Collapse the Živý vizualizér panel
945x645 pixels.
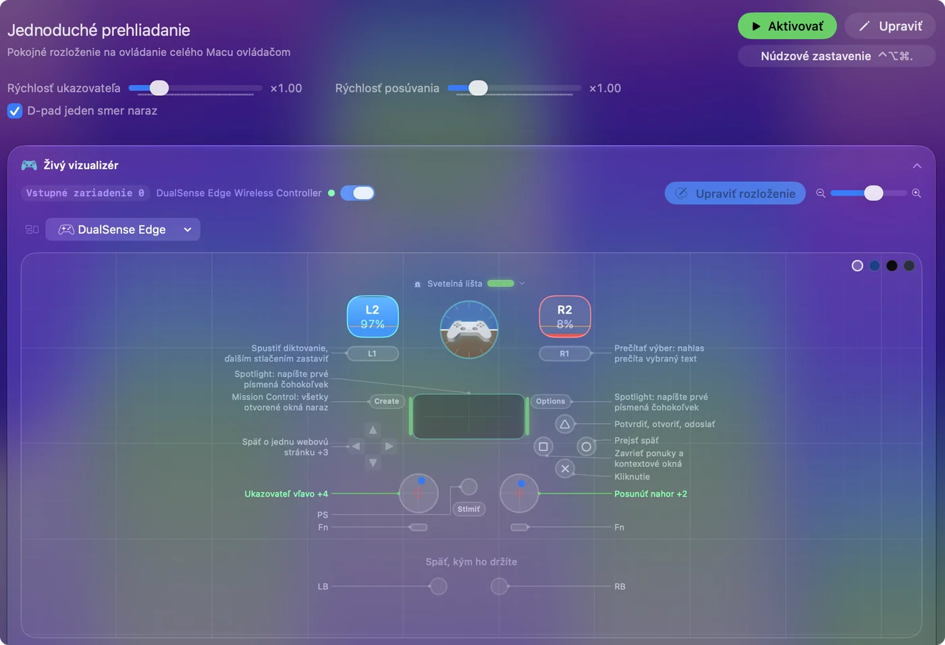pyautogui.click(x=917, y=166)
